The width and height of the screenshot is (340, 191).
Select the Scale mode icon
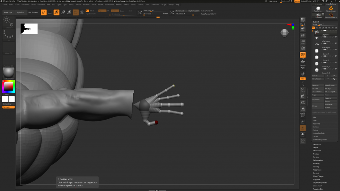tap(63, 12)
